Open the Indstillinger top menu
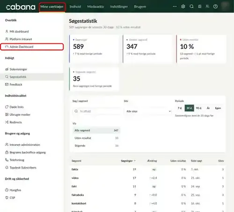This screenshot has height=212, width=234. pos(119,7)
